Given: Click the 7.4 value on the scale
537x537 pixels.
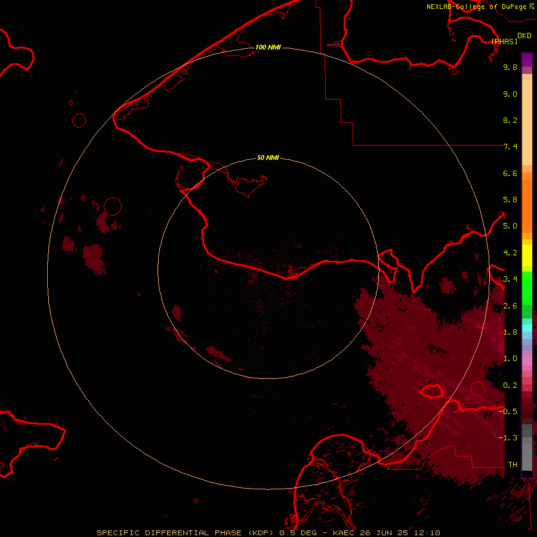Looking at the screenshot, I should click(510, 147).
